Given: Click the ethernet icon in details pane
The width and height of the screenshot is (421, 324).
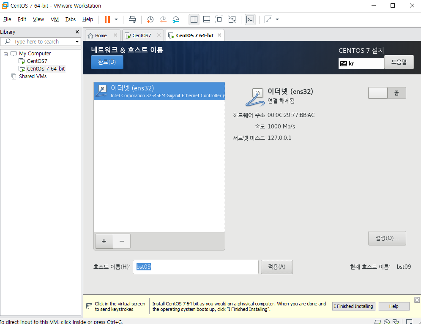Looking at the screenshot, I should pyautogui.click(x=255, y=97).
